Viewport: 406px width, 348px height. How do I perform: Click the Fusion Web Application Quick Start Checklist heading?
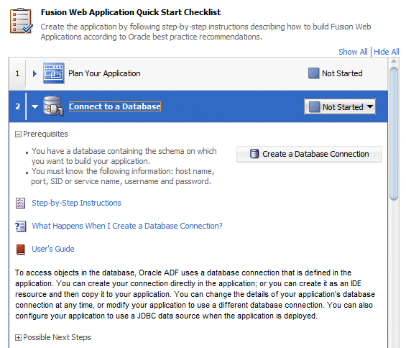point(131,12)
